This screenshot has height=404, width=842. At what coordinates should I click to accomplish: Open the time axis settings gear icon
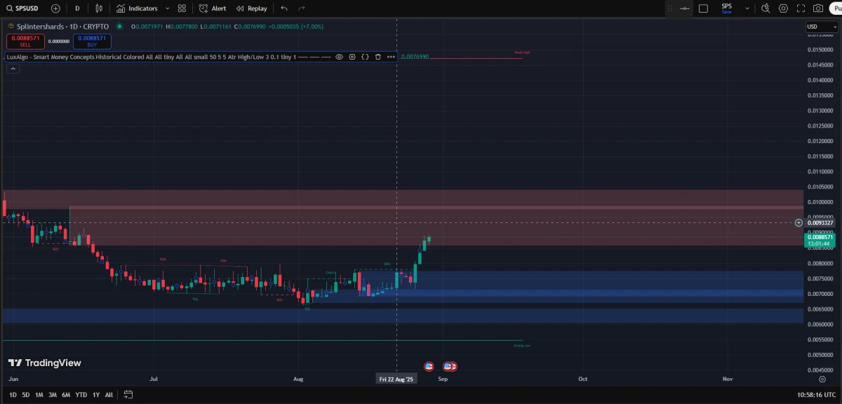pos(822,379)
